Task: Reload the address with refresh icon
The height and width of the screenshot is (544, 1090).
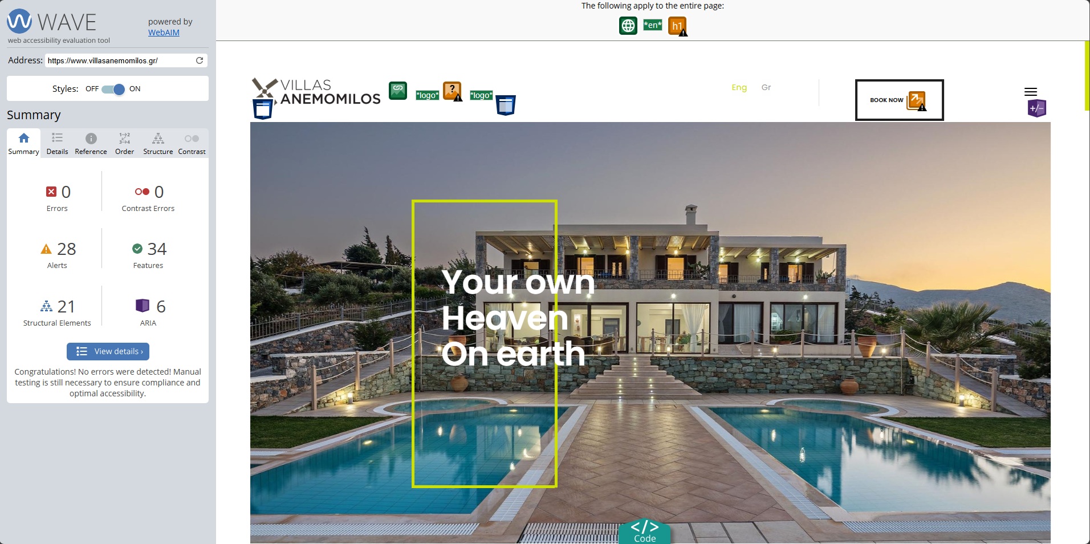Action: (200, 60)
